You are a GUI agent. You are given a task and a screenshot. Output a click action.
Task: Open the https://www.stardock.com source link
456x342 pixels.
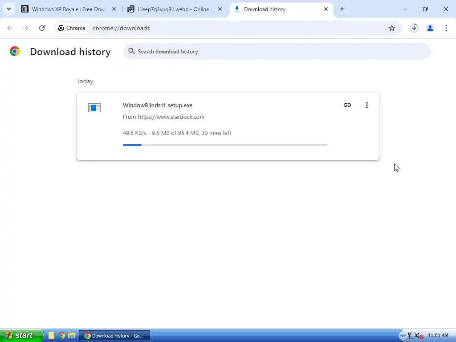tap(171, 117)
